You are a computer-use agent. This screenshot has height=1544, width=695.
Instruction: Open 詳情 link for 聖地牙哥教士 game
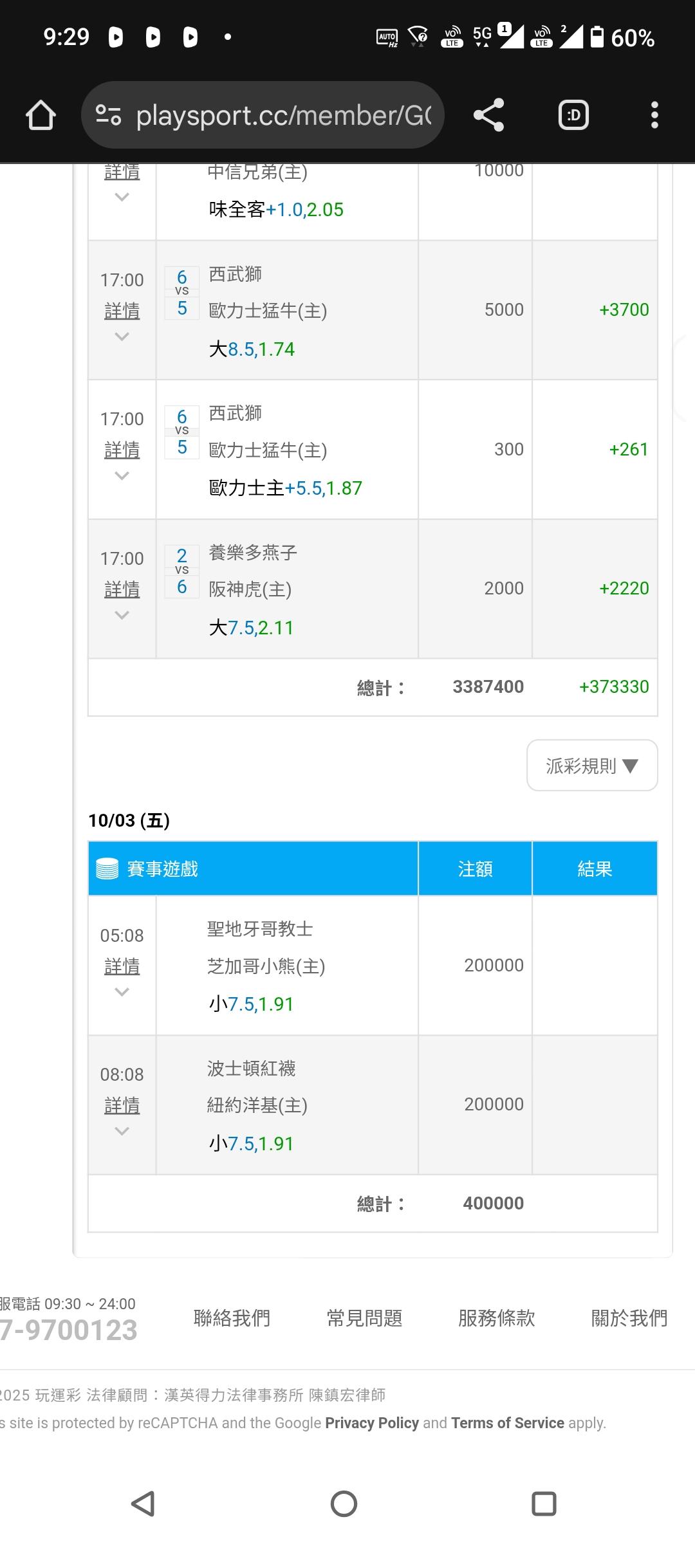coord(122,966)
